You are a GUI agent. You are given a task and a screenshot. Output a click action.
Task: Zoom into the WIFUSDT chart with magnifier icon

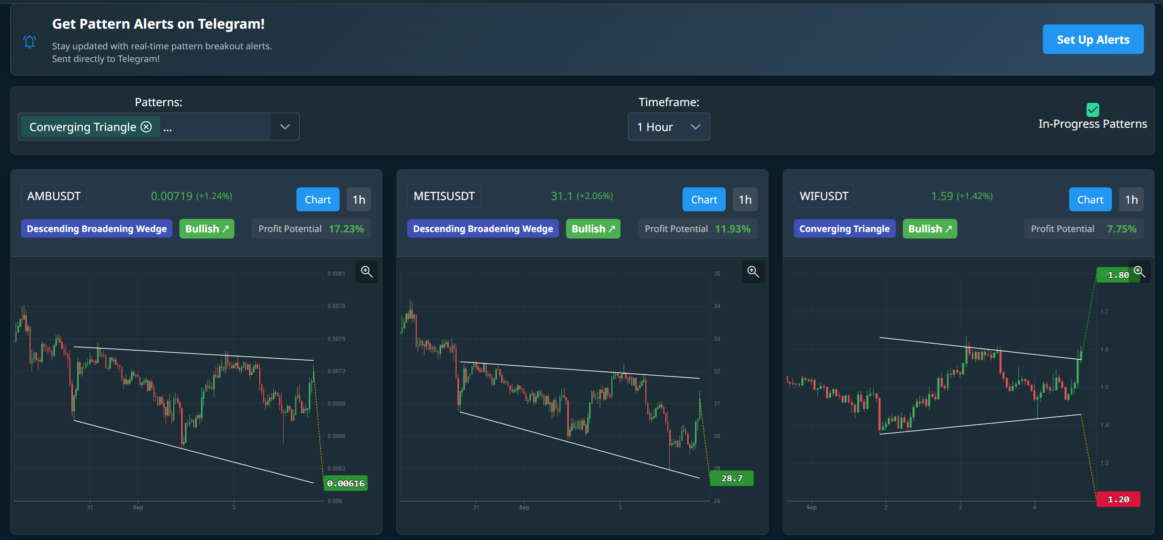1139,272
